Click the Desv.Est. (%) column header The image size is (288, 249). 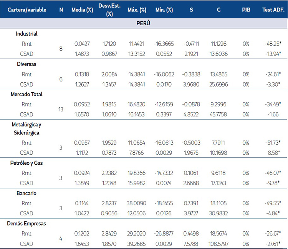[x=109, y=10]
